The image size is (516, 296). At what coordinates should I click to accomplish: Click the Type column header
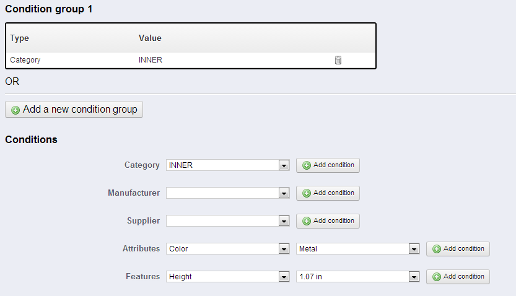click(19, 38)
